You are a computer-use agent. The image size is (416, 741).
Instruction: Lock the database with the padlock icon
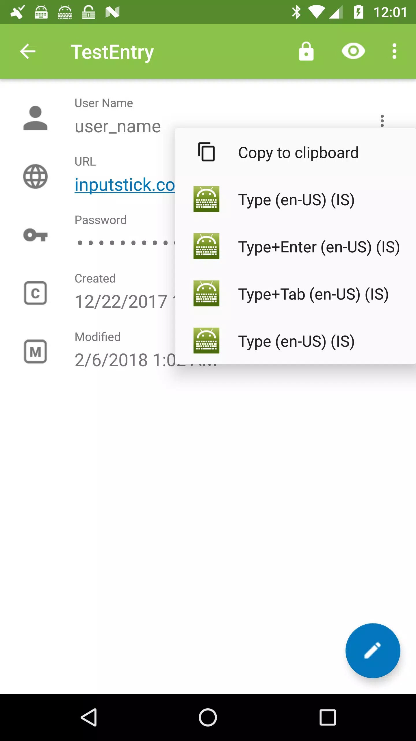pyautogui.click(x=306, y=52)
